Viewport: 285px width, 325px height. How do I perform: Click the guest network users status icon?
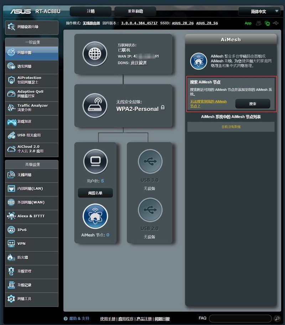(x=259, y=23)
